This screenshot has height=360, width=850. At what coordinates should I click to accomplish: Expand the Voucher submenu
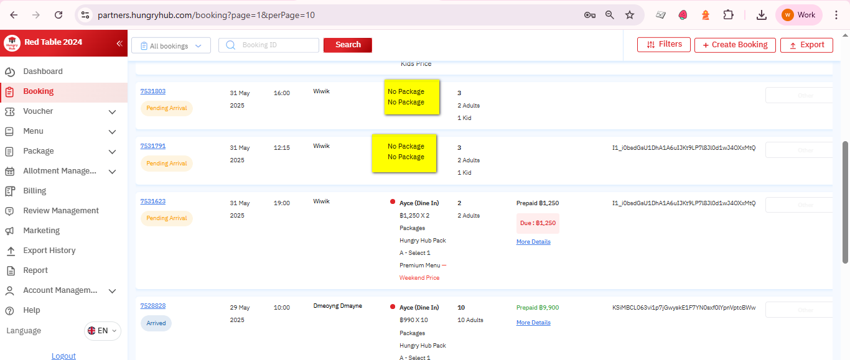coord(112,112)
